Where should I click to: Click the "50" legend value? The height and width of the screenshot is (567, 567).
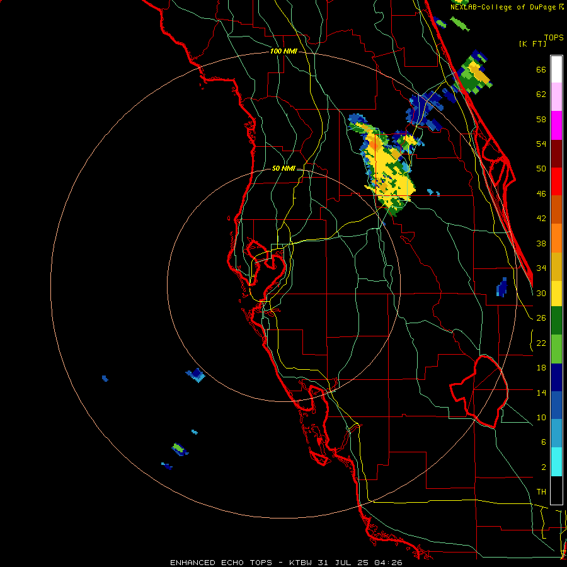(x=541, y=169)
